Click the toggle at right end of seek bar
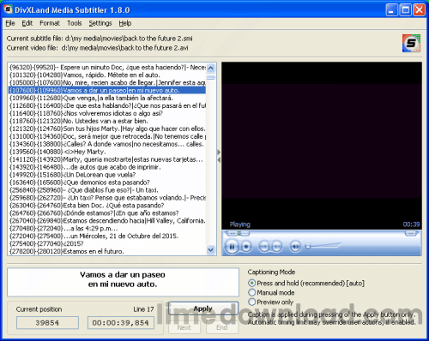This screenshot has width=429, height=341. tap(411, 234)
